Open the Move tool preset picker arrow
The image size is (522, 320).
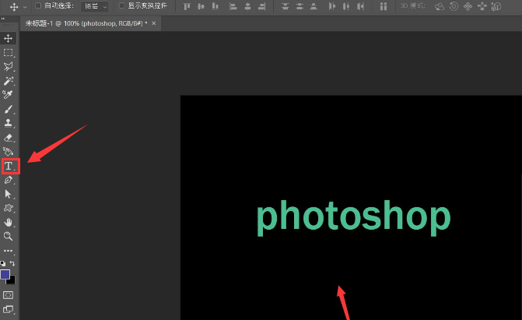point(25,7)
